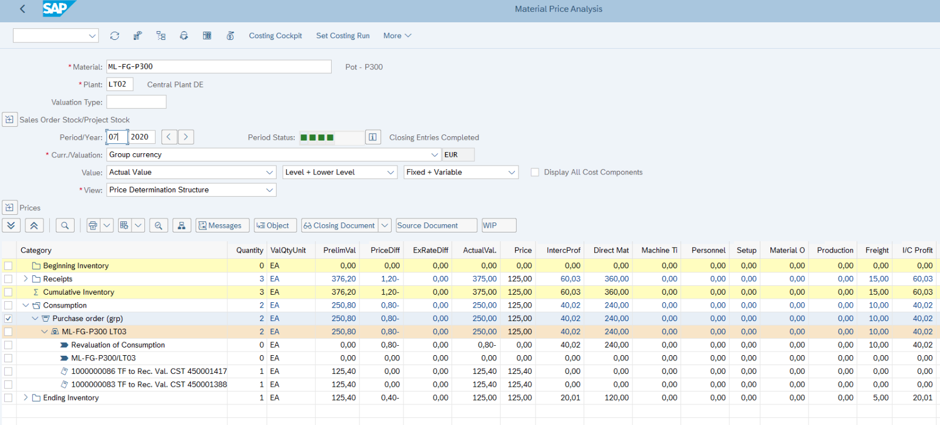
Task: Collapse the Sales Order Stock/Project Stock section
Action: click(x=9, y=120)
